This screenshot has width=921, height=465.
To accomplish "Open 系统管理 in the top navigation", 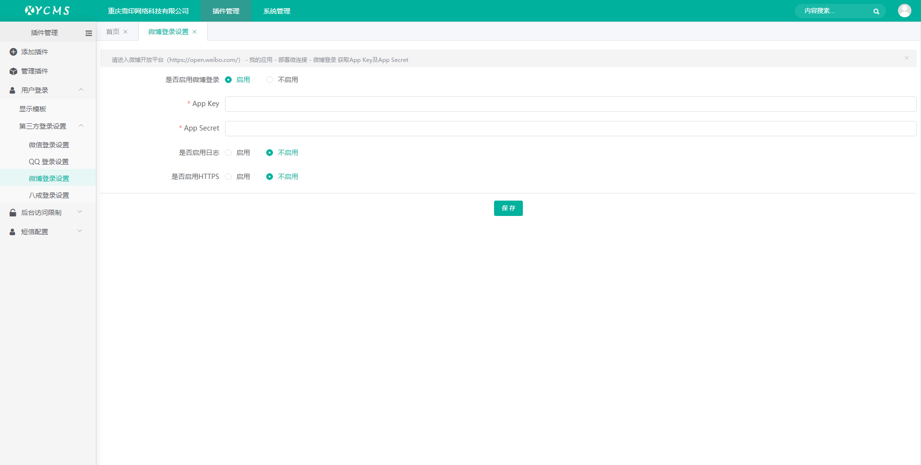I will point(277,11).
